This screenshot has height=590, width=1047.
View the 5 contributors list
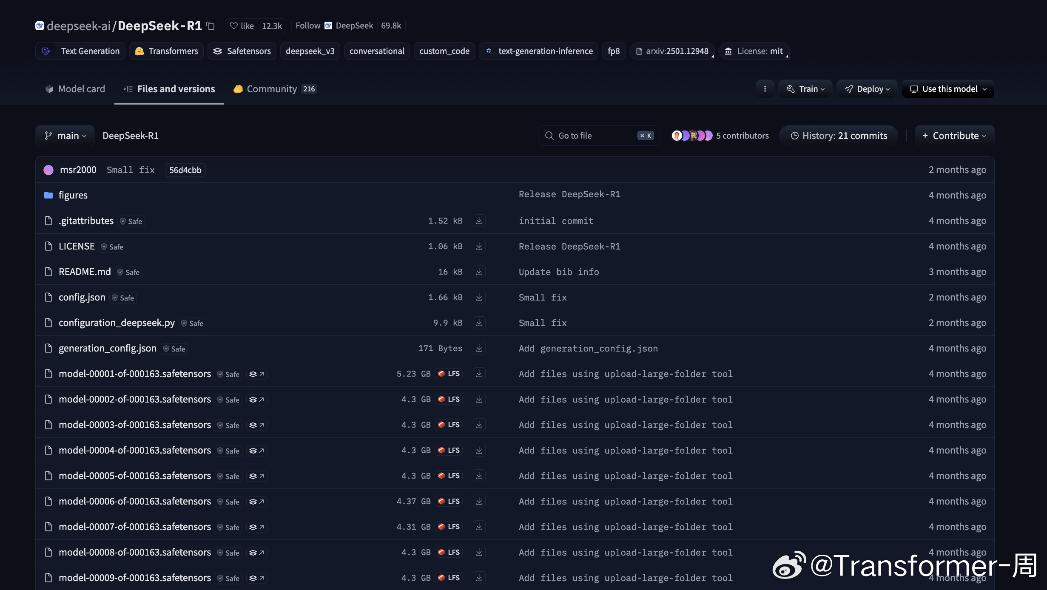(x=720, y=136)
